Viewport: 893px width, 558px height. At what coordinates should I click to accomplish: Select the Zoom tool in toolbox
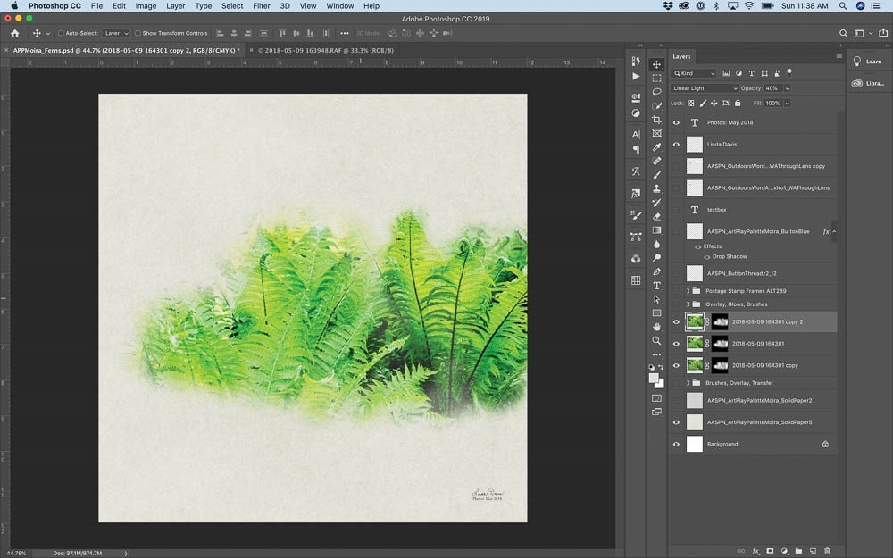pyautogui.click(x=656, y=340)
